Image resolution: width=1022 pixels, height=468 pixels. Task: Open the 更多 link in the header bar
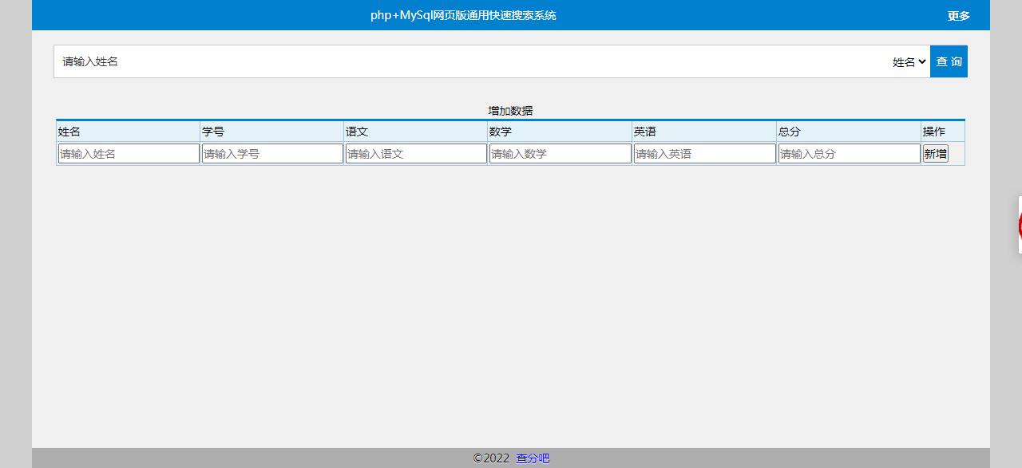pos(957,14)
